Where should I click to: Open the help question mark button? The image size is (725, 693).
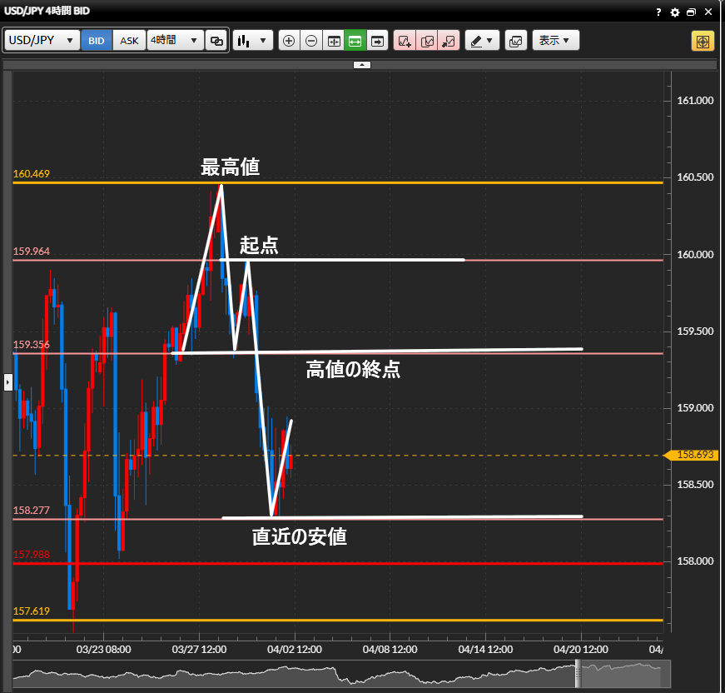(x=658, y=12)
